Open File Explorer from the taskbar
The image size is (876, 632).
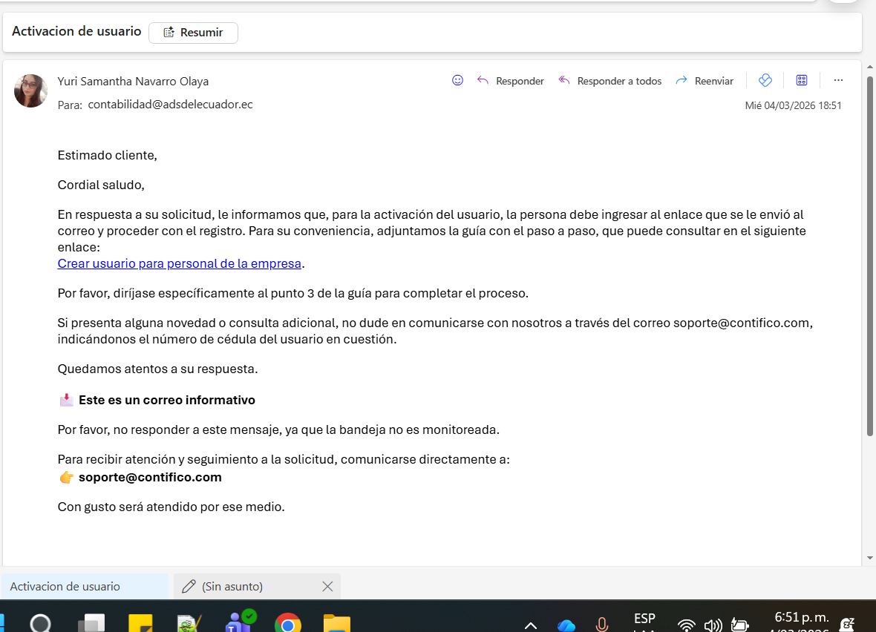pyautogui.click(x=337, y=622)
